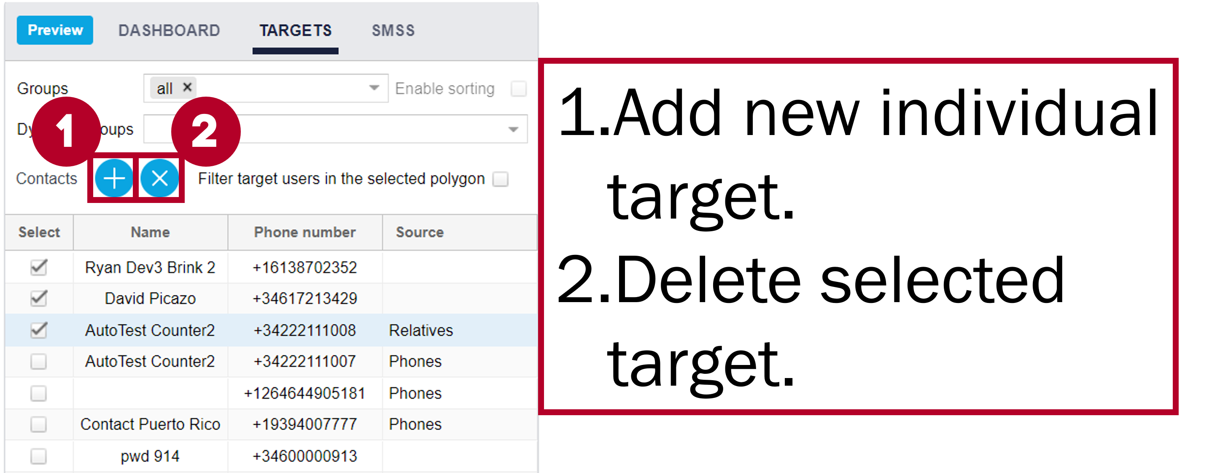This screenshot has width=1220, height=473.
Task: Sort by the Name column header
Action: tap(151, 232)
